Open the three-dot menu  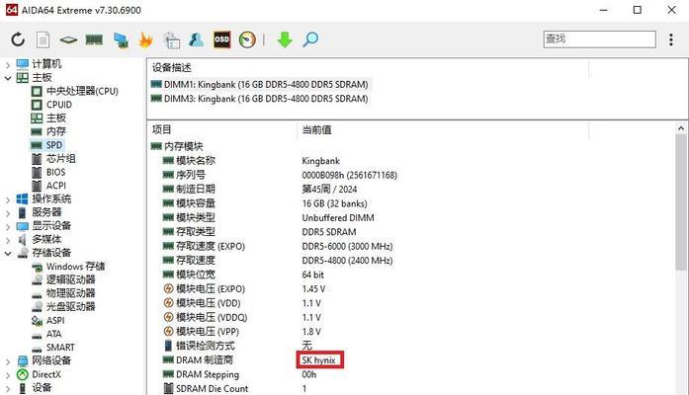click(671, 39)
